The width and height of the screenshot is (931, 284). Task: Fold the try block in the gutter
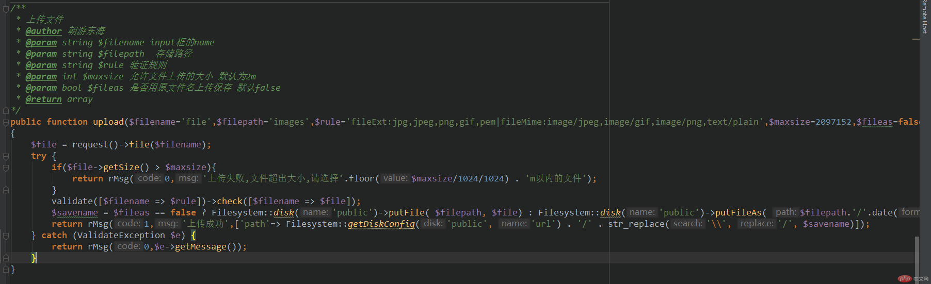(6, 156)
